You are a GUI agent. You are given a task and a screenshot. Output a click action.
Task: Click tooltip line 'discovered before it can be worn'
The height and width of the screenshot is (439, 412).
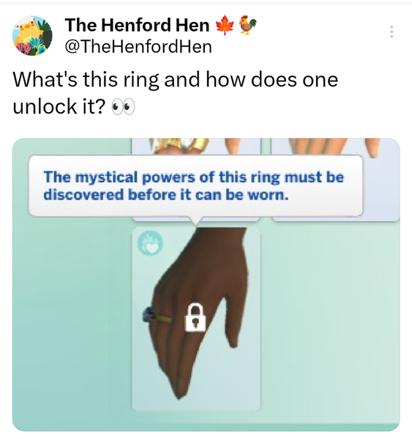[x=166, y=195]
